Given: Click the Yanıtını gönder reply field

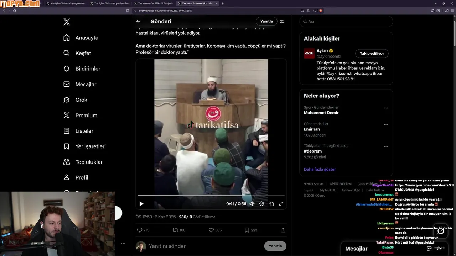Looking at the screenshot, I should tap(205, 246).
